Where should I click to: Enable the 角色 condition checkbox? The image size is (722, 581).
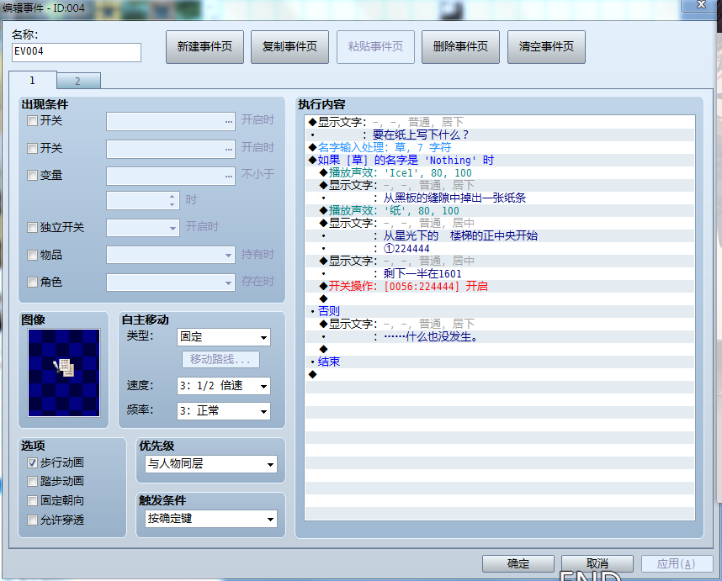(x=32, y=282)
